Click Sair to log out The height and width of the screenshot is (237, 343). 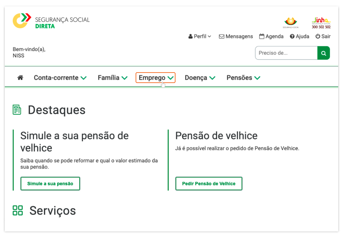pos(323,36)
